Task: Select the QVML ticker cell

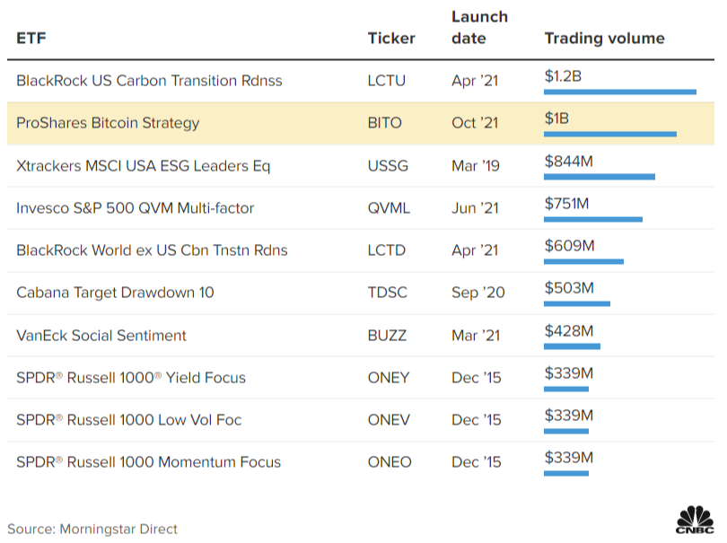Action: [389, 208]
